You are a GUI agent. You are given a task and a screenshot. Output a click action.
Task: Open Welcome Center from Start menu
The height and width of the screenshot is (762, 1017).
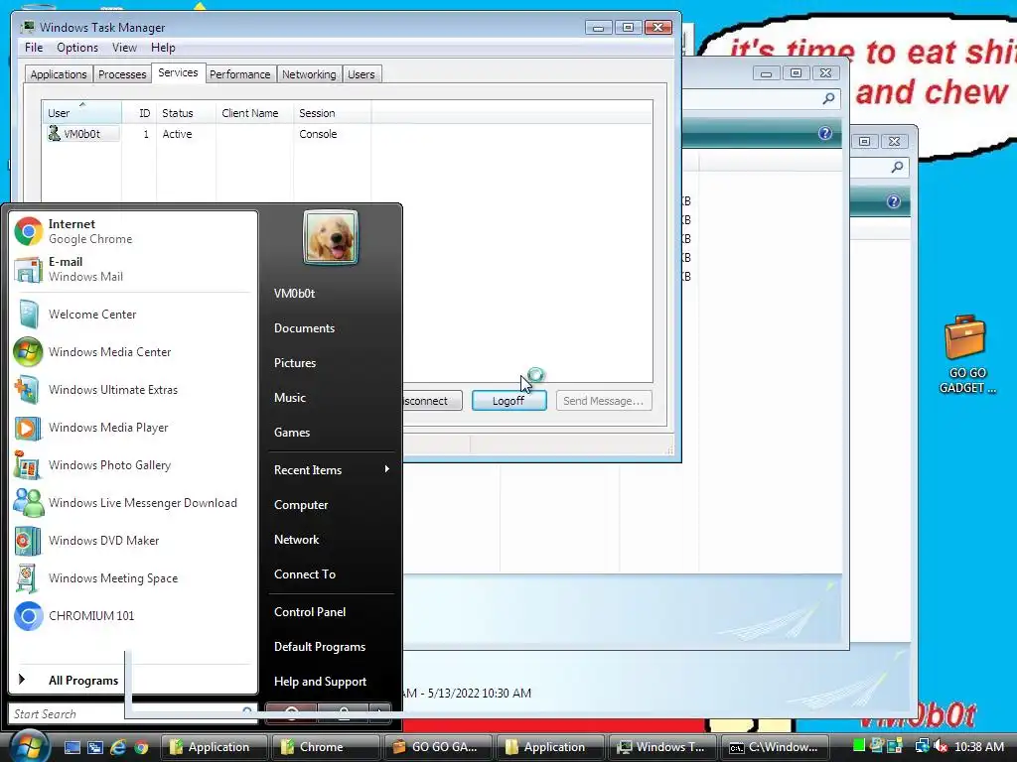pyautogui.click(x=133, y=315)
